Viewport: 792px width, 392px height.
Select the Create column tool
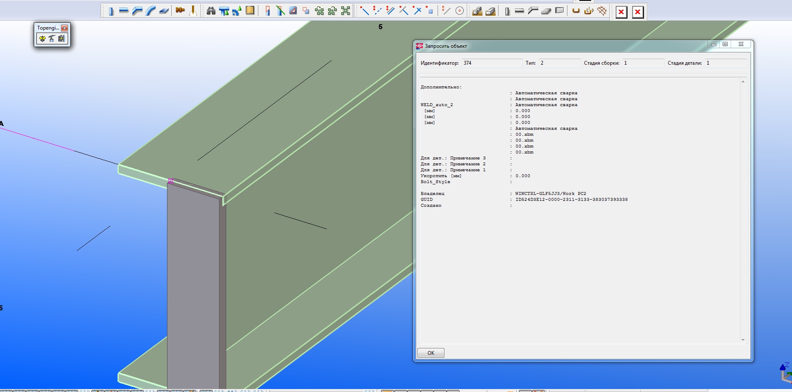pyautogui.click(x=111, y=11)
